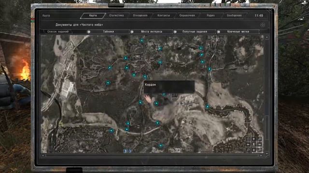Click the 11:49 clock readout

[x=259, y=15]
